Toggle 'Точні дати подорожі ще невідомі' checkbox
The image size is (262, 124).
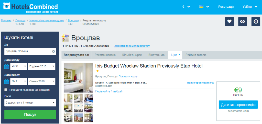pos(6,90)
